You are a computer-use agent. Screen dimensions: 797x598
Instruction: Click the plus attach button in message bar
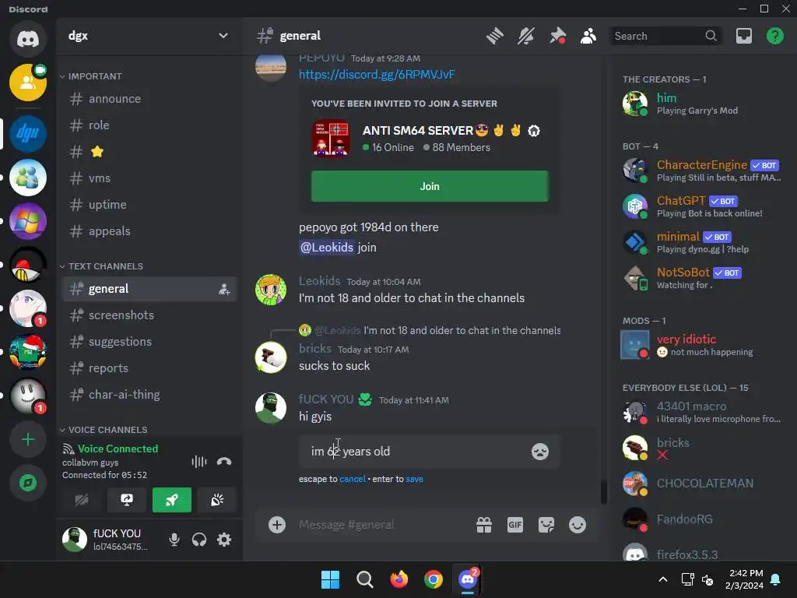click(277, 525)
